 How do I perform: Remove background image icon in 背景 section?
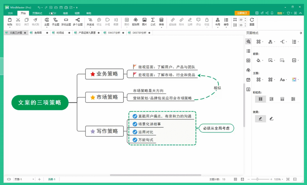(x=282, y=60)
